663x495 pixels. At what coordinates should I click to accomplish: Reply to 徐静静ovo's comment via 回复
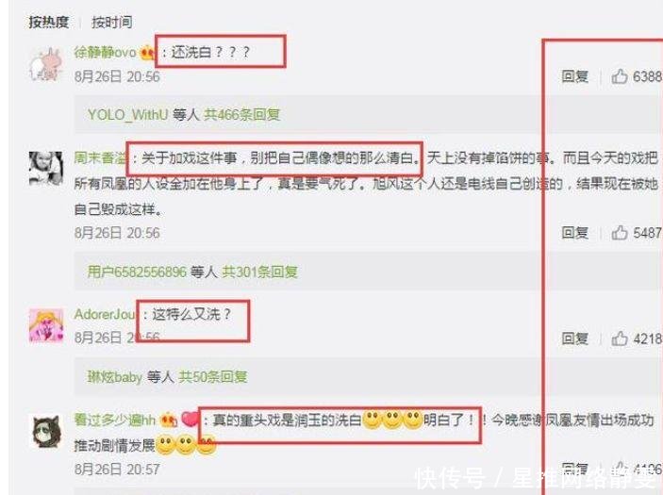(x=574, y=76)
